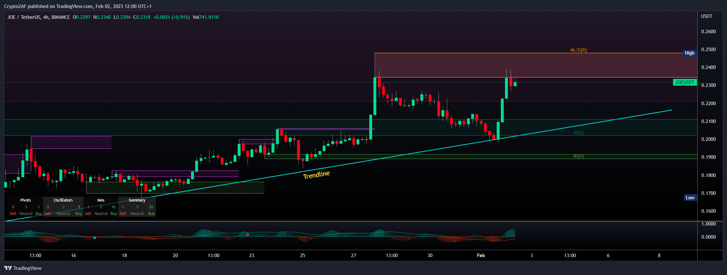Click the 1.0000 indicator axis label
This screenshot has height=275, width=727.
pyautogui.click(x=708, y=224)
